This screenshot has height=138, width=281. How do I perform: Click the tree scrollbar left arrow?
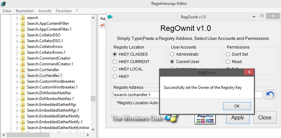click(3, 135)
